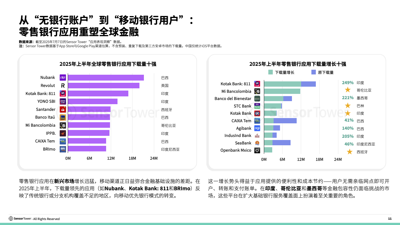Click the blue 原下载量 legend swatch

click(x=314, y=72)
